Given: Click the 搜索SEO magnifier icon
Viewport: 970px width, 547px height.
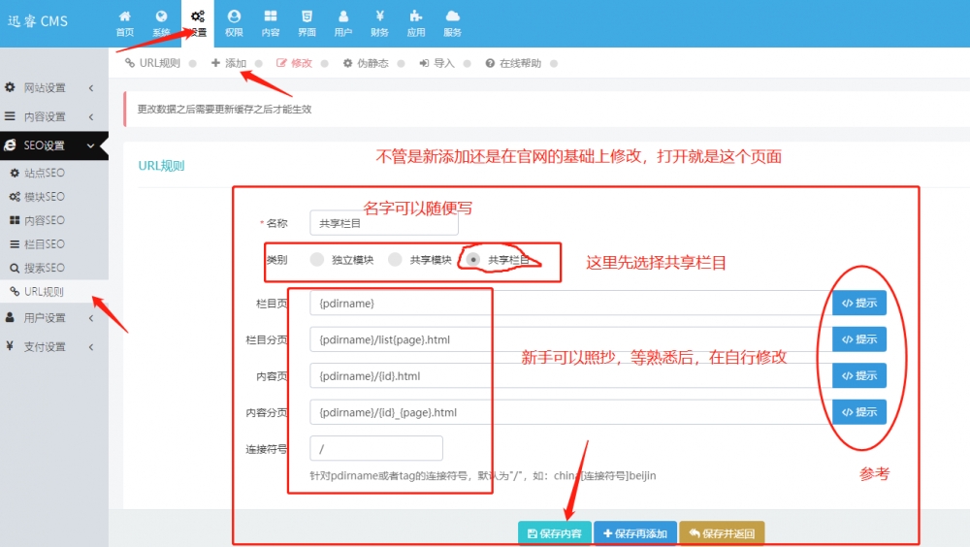Looking at the screenshot, I should click(15, 268).
